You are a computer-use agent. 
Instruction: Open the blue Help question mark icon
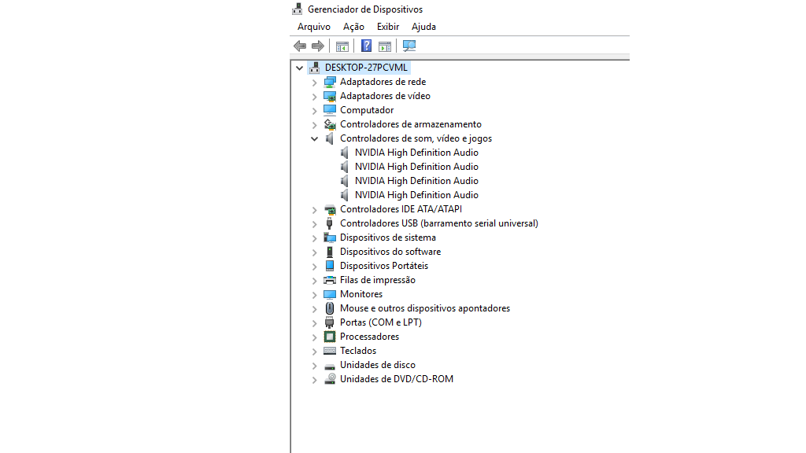[366, 46]
